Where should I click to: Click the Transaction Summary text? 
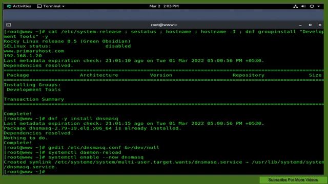pyautogui.click(x=34, y=99)
